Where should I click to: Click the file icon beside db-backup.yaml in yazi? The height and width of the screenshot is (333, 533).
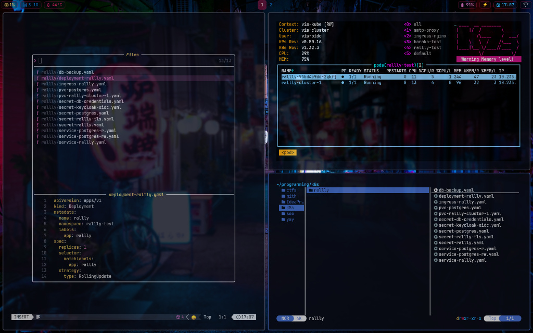click(436, 190)
